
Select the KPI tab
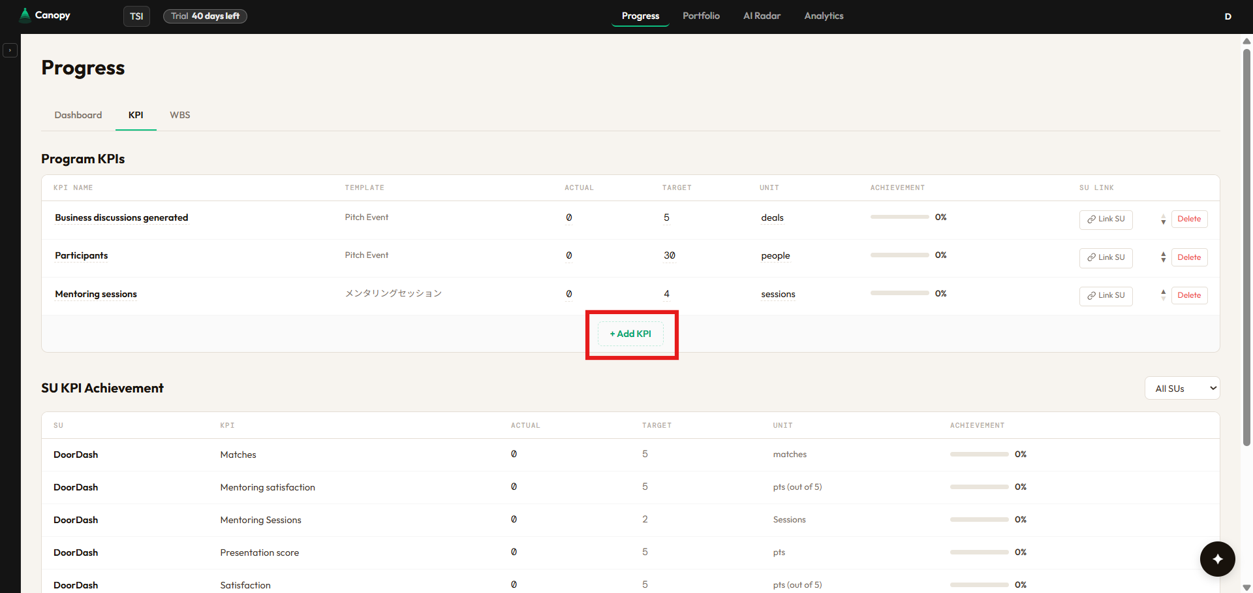[x=136, y=115]
